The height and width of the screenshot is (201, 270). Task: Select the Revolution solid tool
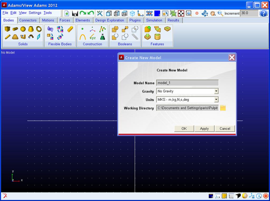point(31,37)
